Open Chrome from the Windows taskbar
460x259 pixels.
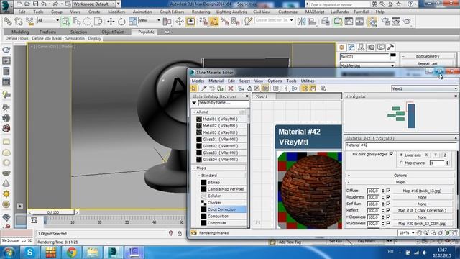click(71, 253)
